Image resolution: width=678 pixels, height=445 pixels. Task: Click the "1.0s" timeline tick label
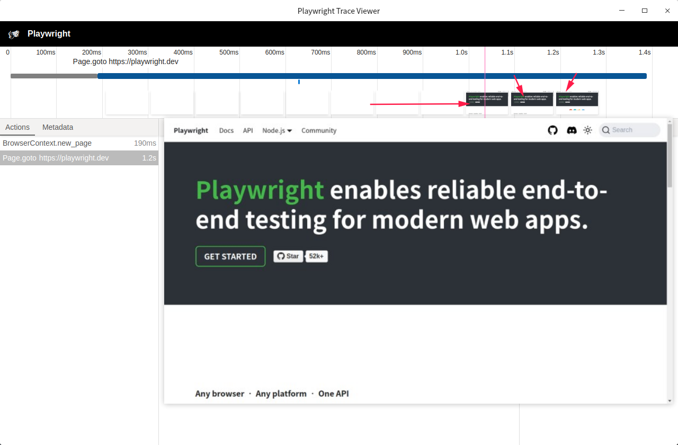[x=461, y=52]
